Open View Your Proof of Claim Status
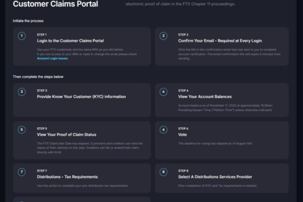 pos(67,134)
